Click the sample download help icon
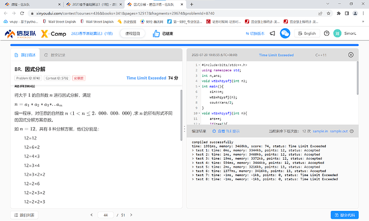The image size is (369, 221). (351, 131)
